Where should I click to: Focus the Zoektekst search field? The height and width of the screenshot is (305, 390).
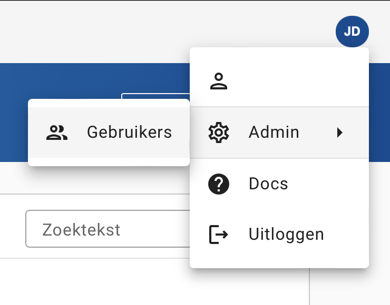pos(105,229)
